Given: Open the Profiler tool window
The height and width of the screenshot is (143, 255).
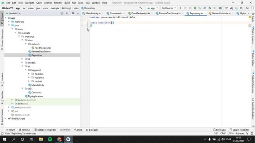Looking at the screenshot, I should (x=65, y=130).
